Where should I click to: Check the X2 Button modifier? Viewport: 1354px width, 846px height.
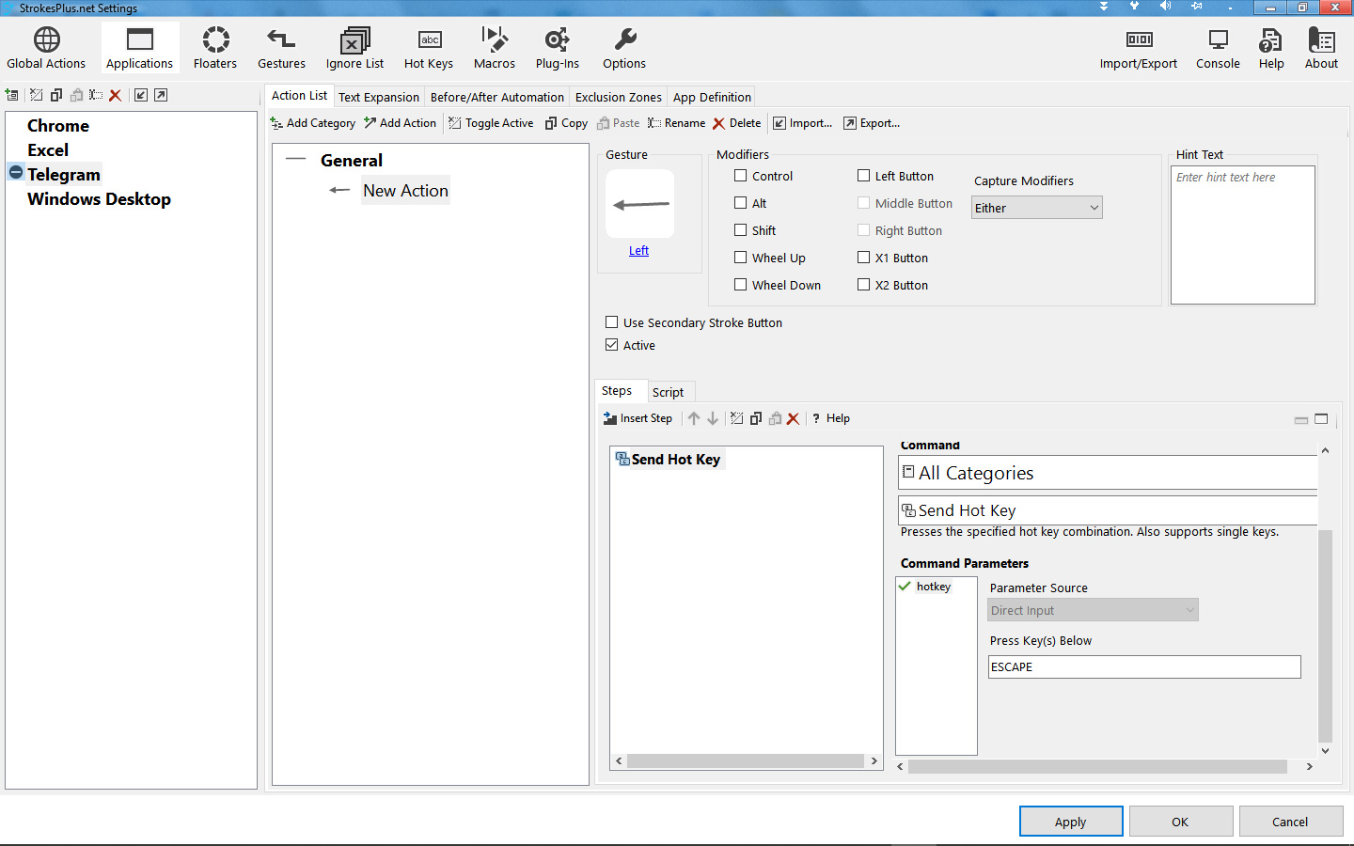(864, 285)
